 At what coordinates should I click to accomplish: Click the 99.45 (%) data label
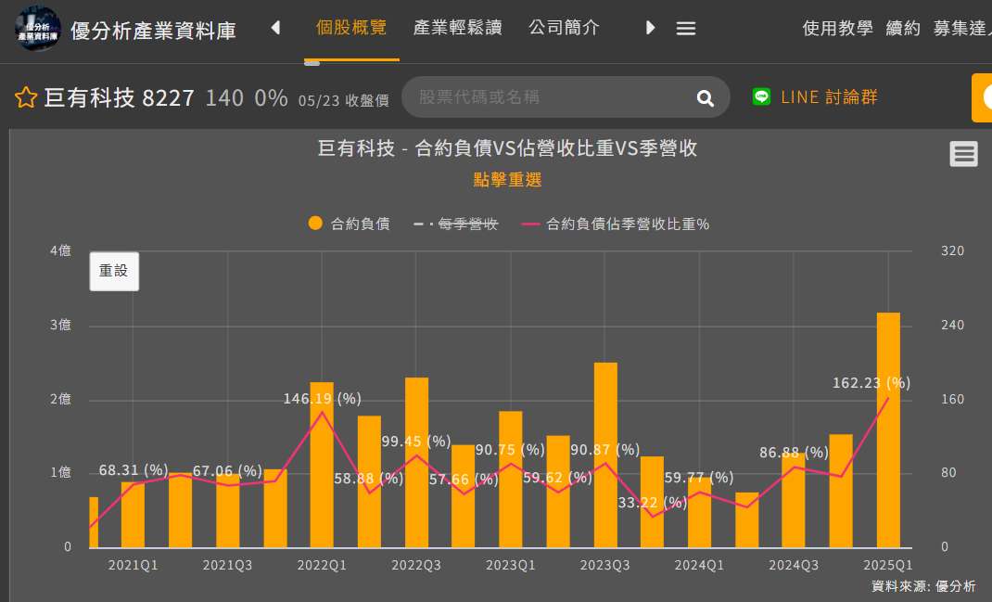point(416,442)
